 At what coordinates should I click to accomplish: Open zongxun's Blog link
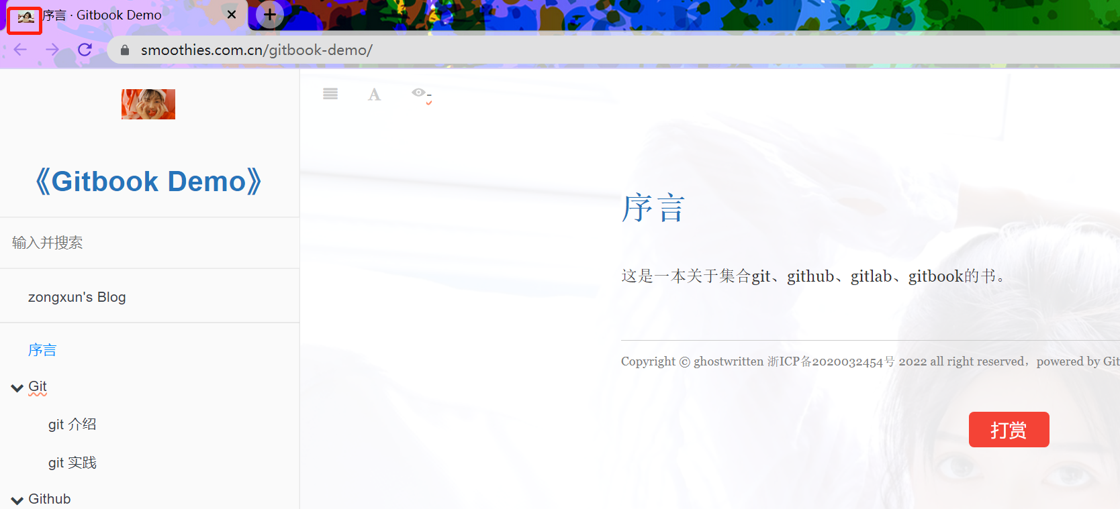[77, 297]
